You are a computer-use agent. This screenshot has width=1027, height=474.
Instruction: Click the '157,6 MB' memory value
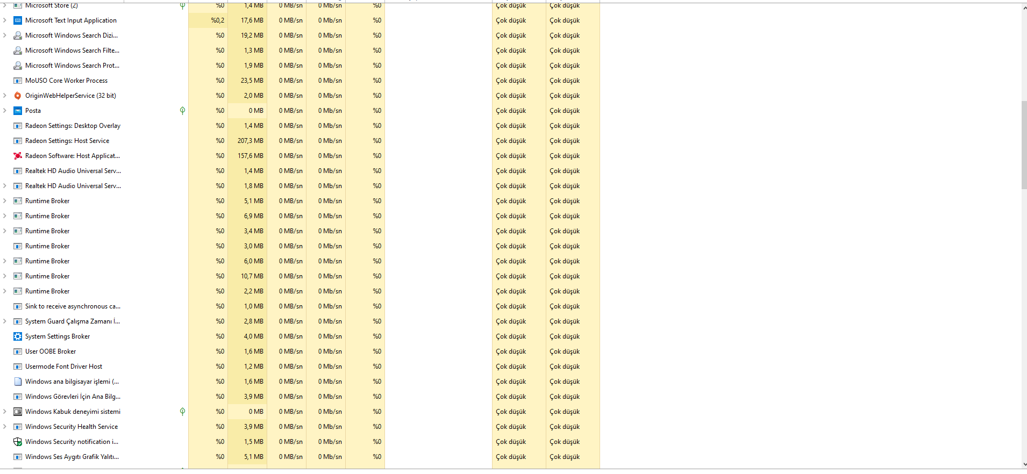[x=251, y=156]
